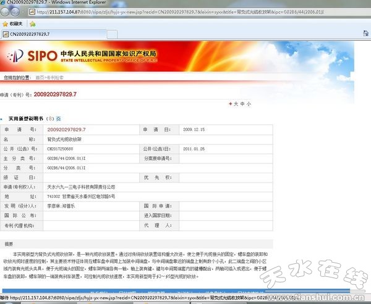The height and width of the screenshot is (304, 371).
Task: Click the 页 pages link beside (8)
Action: click(58, 118)
